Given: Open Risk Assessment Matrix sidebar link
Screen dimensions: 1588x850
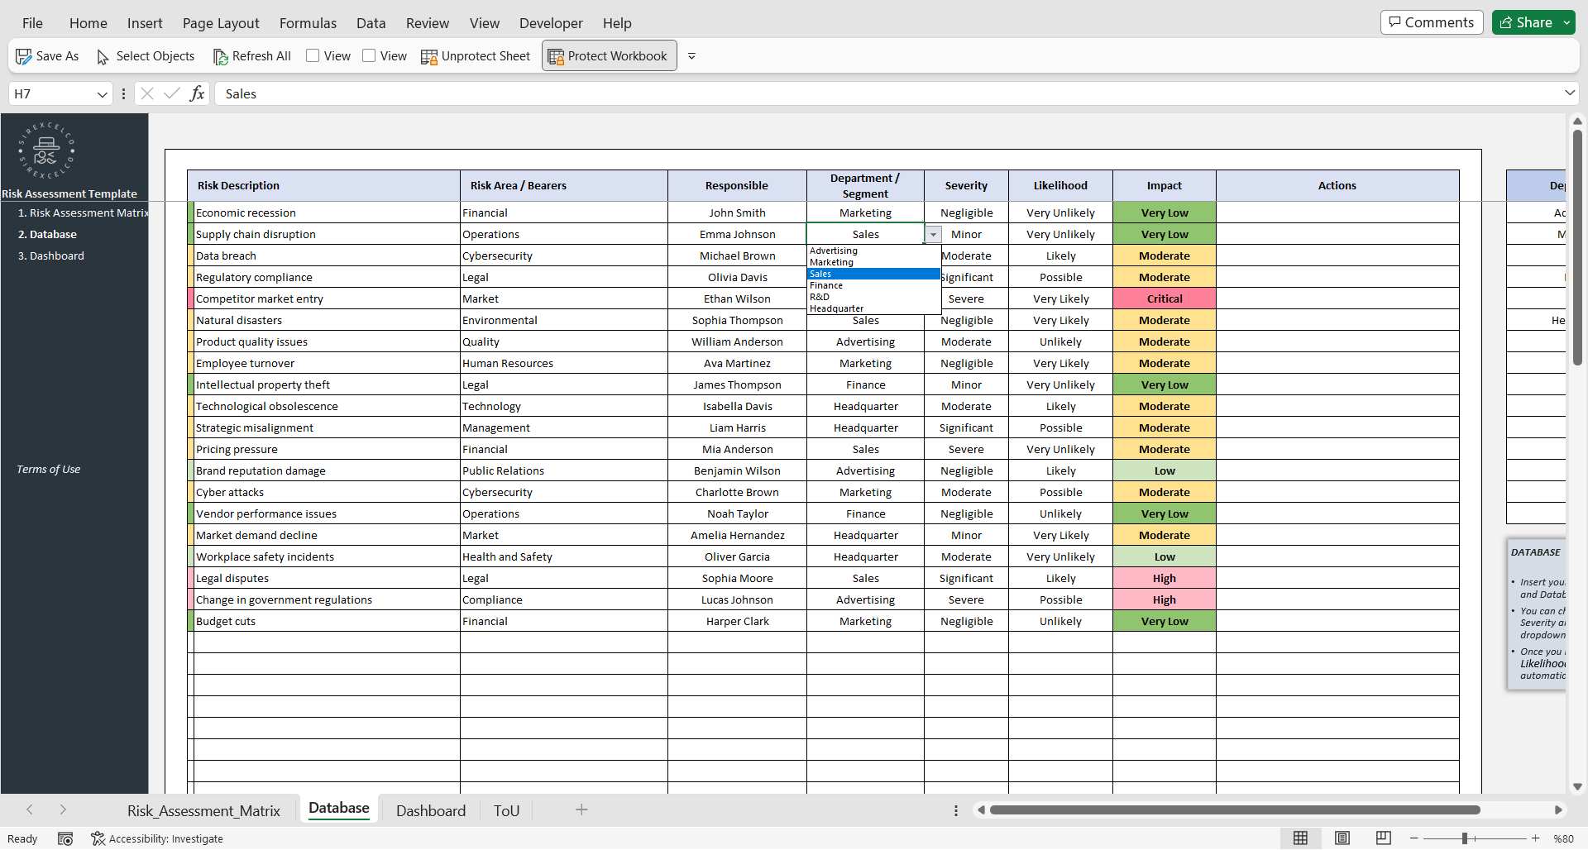Looking at the screenshot, I should [83, 212].
